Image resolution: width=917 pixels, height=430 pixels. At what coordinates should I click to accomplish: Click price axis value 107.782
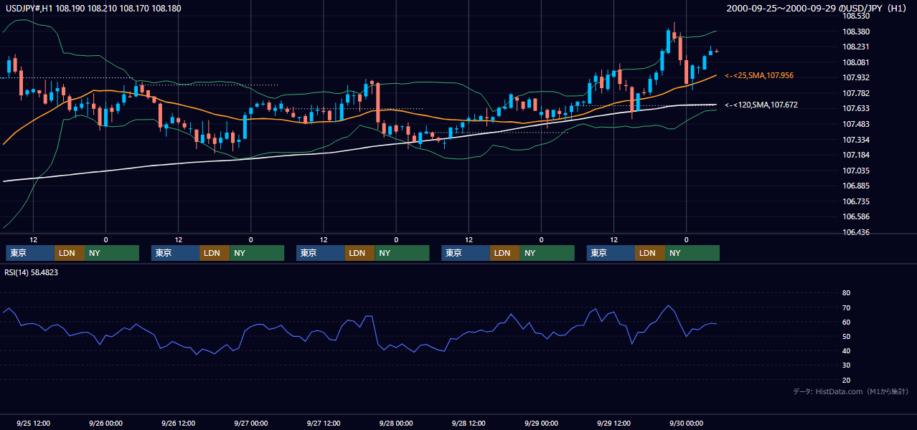[857, 93]
